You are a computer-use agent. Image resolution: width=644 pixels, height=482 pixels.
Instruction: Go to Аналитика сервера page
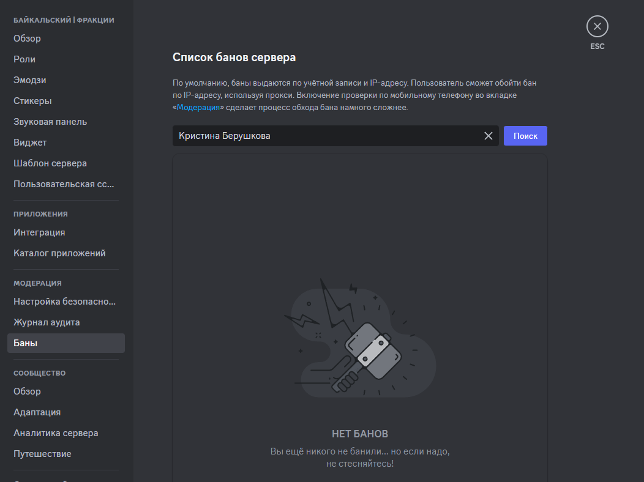click(56, 433)
